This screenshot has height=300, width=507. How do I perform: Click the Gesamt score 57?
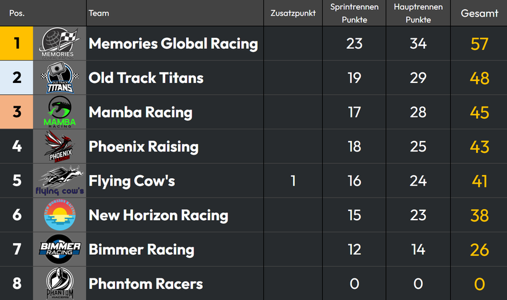click(479, 44)
